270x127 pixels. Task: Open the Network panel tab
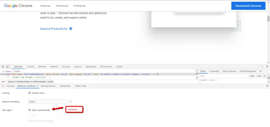(42, 66)
